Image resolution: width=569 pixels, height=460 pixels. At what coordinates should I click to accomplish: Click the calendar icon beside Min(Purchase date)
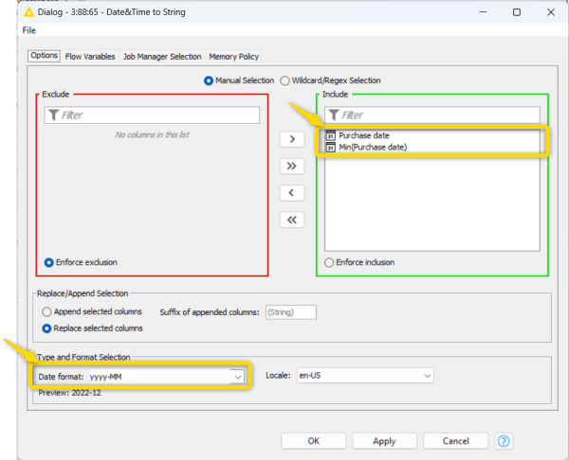331,147
